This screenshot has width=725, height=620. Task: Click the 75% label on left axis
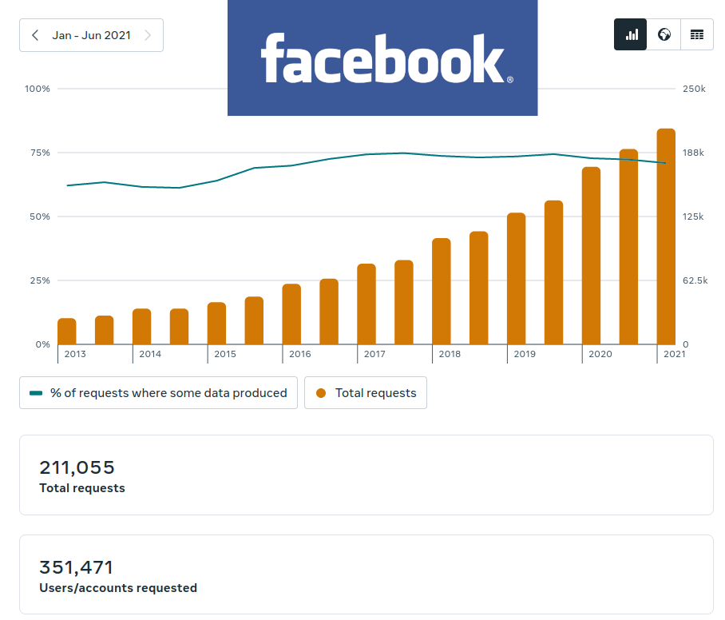(x=38, y=153)
